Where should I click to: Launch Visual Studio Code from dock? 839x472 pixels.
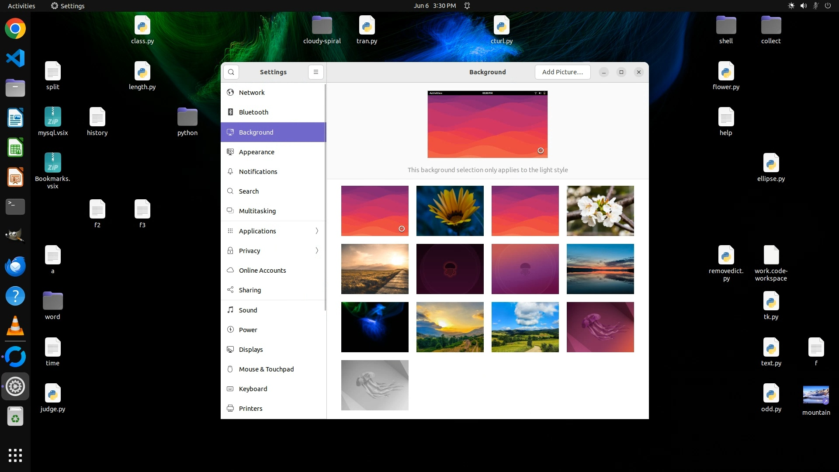[x=15, y=59]
